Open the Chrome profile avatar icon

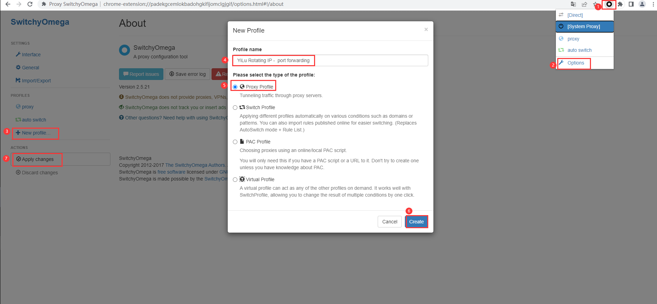point(642,4)
